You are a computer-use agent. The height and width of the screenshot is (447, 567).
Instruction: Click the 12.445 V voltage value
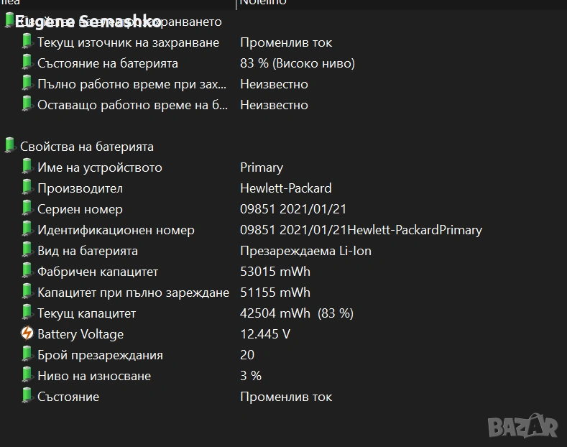264,334
